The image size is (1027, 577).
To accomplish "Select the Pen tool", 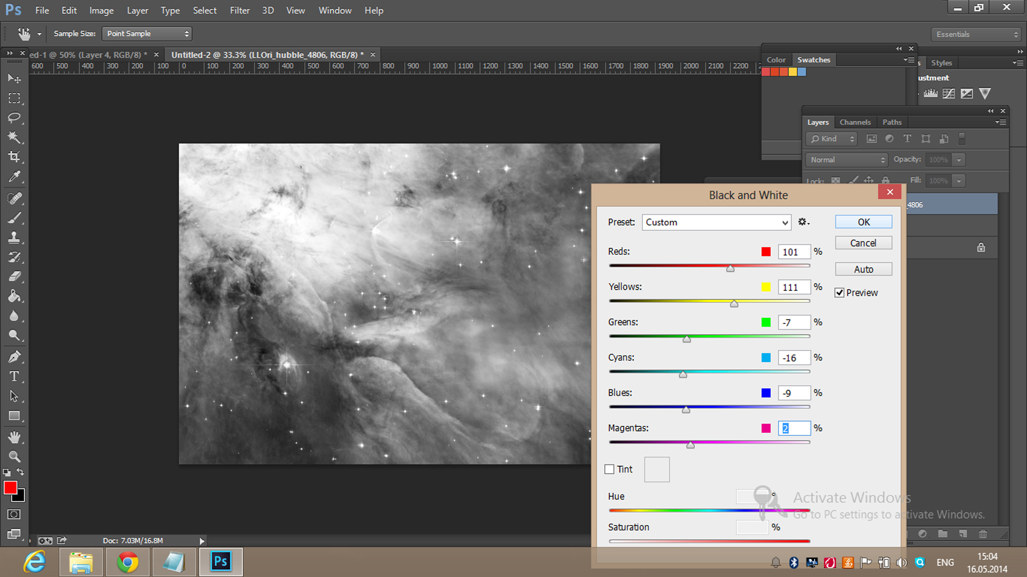I will (x=14, y=356).
